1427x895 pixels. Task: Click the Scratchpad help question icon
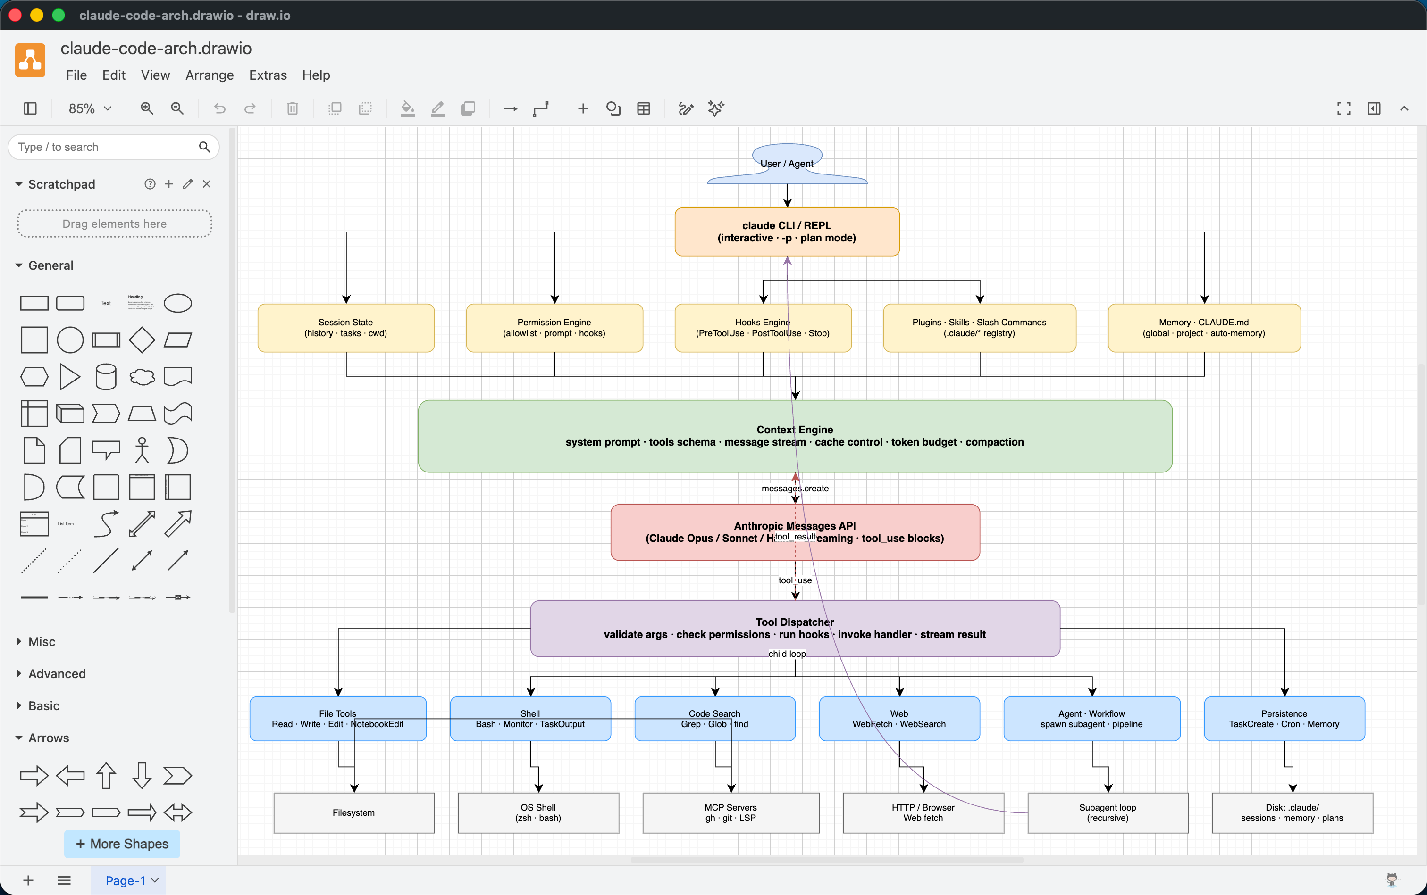point(150,184)
